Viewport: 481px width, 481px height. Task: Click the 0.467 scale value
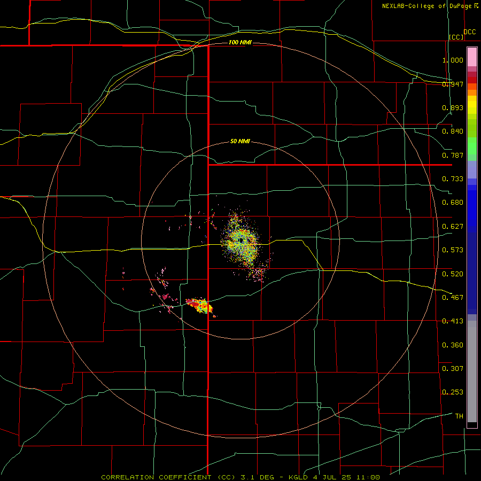(x=453, y=297)
